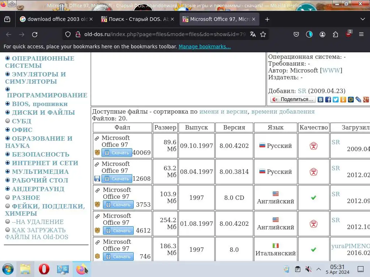Click package icon of 103.9 Мб file
Image resolution: width=370 pixels, height=277 pixels.
[x=98, y=205]
